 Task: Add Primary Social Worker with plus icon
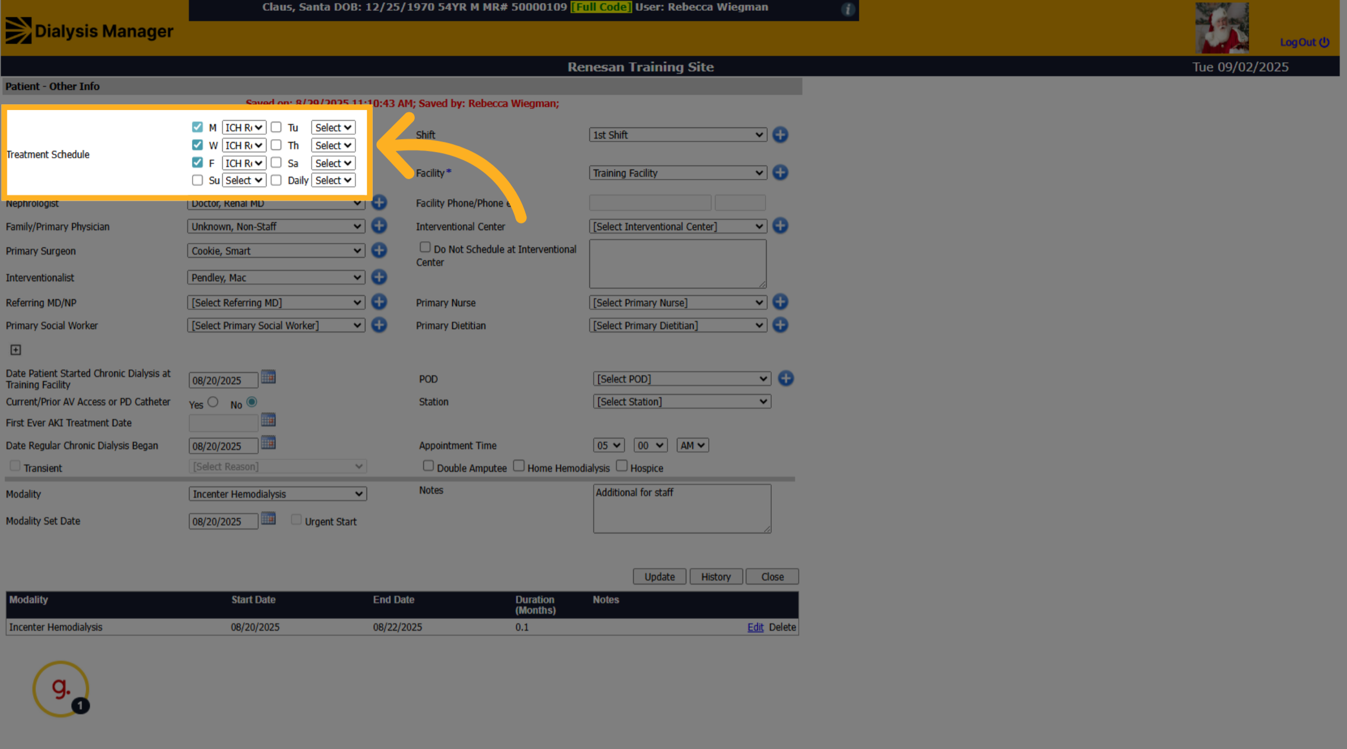379,325
